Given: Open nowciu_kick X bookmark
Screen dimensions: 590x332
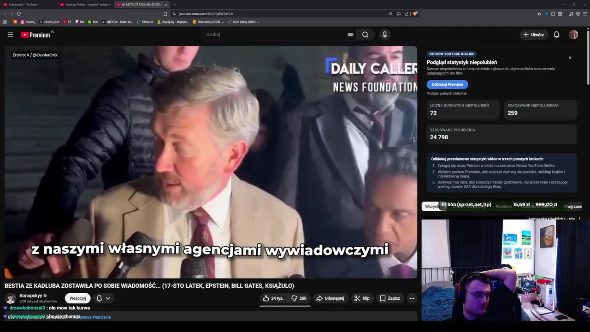Looking at the screenshot, I should point(49,22).
